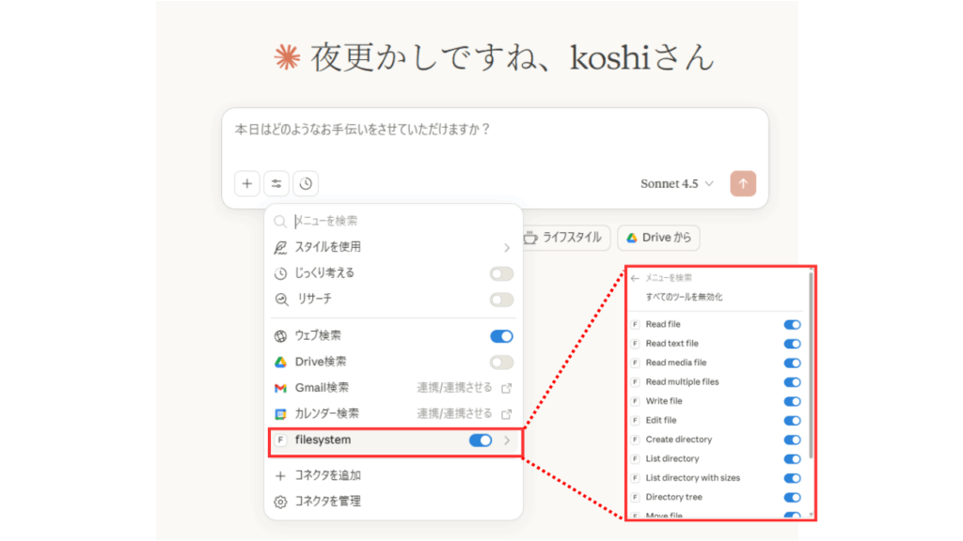The width and height of the screenshot is (963, 541).
Task: Expand the filesystem submenu chevron
Action: 507,441
